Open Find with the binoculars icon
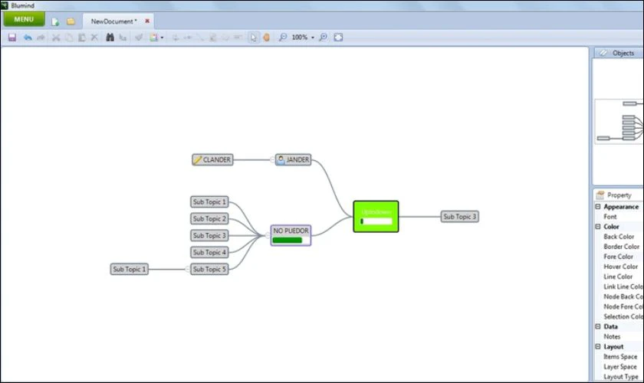The width and height of the screenshot is (644, 383). 110,38
